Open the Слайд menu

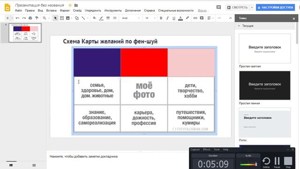pos(77,10)
